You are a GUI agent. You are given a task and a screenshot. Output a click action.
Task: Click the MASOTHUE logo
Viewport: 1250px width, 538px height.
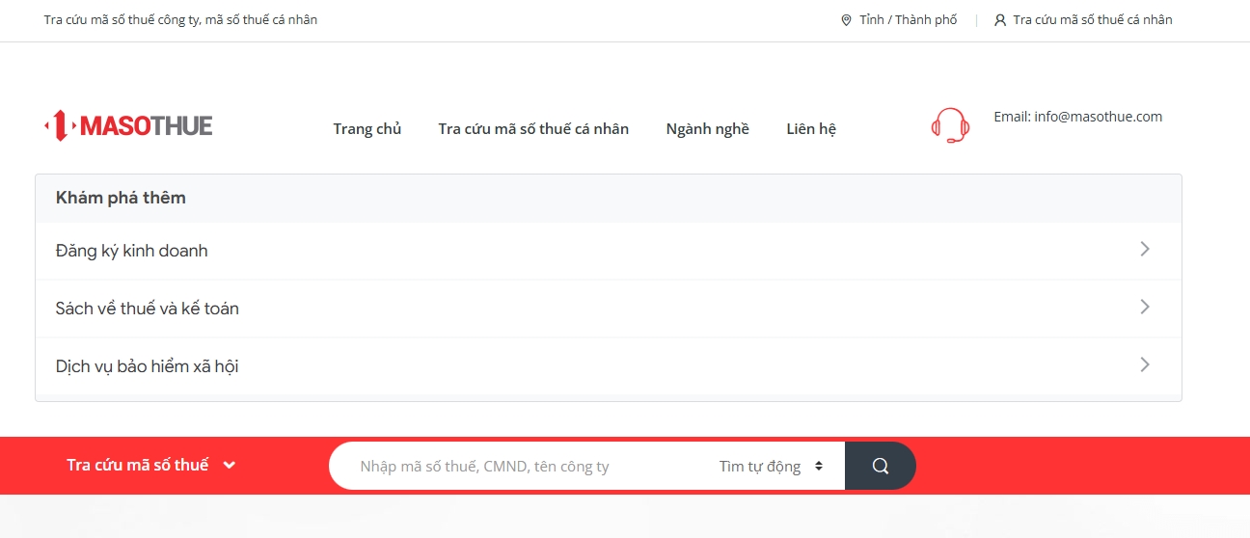(x=128, y=126)
